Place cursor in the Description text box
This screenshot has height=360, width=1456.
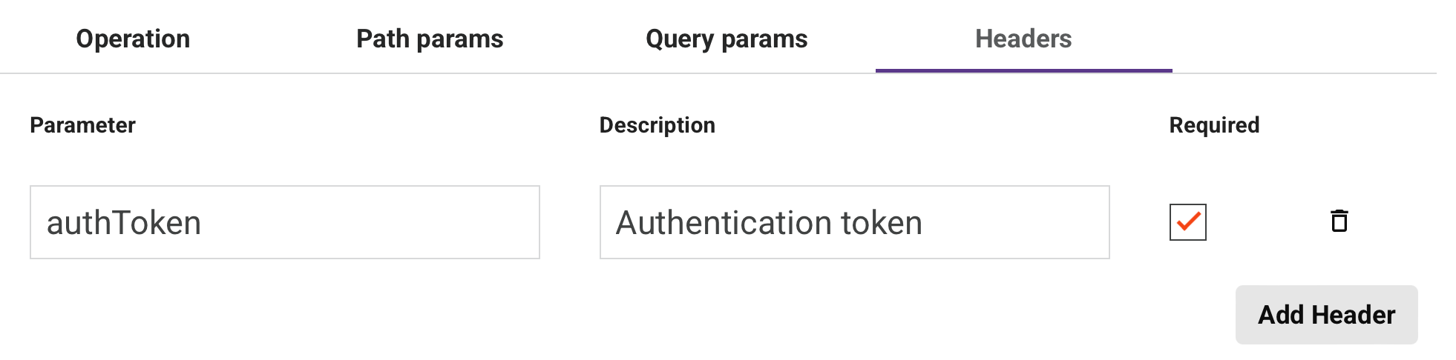(854, 222)
